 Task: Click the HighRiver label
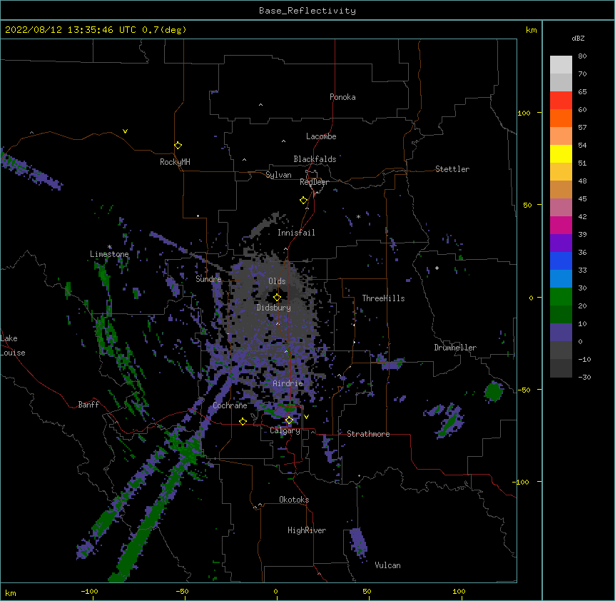point(307,530)
